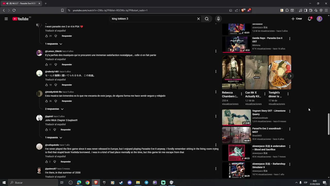Image resolution: width=330 pixels, height=186 pixels.
Task: Dislike the cutispatutis comment
Action: [55, 162]
